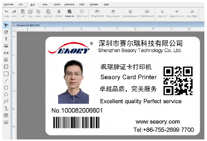The height and width of the screenshot is (141, 207).
Task: Select the barcode tool
Action: click(x=6, y=53)
